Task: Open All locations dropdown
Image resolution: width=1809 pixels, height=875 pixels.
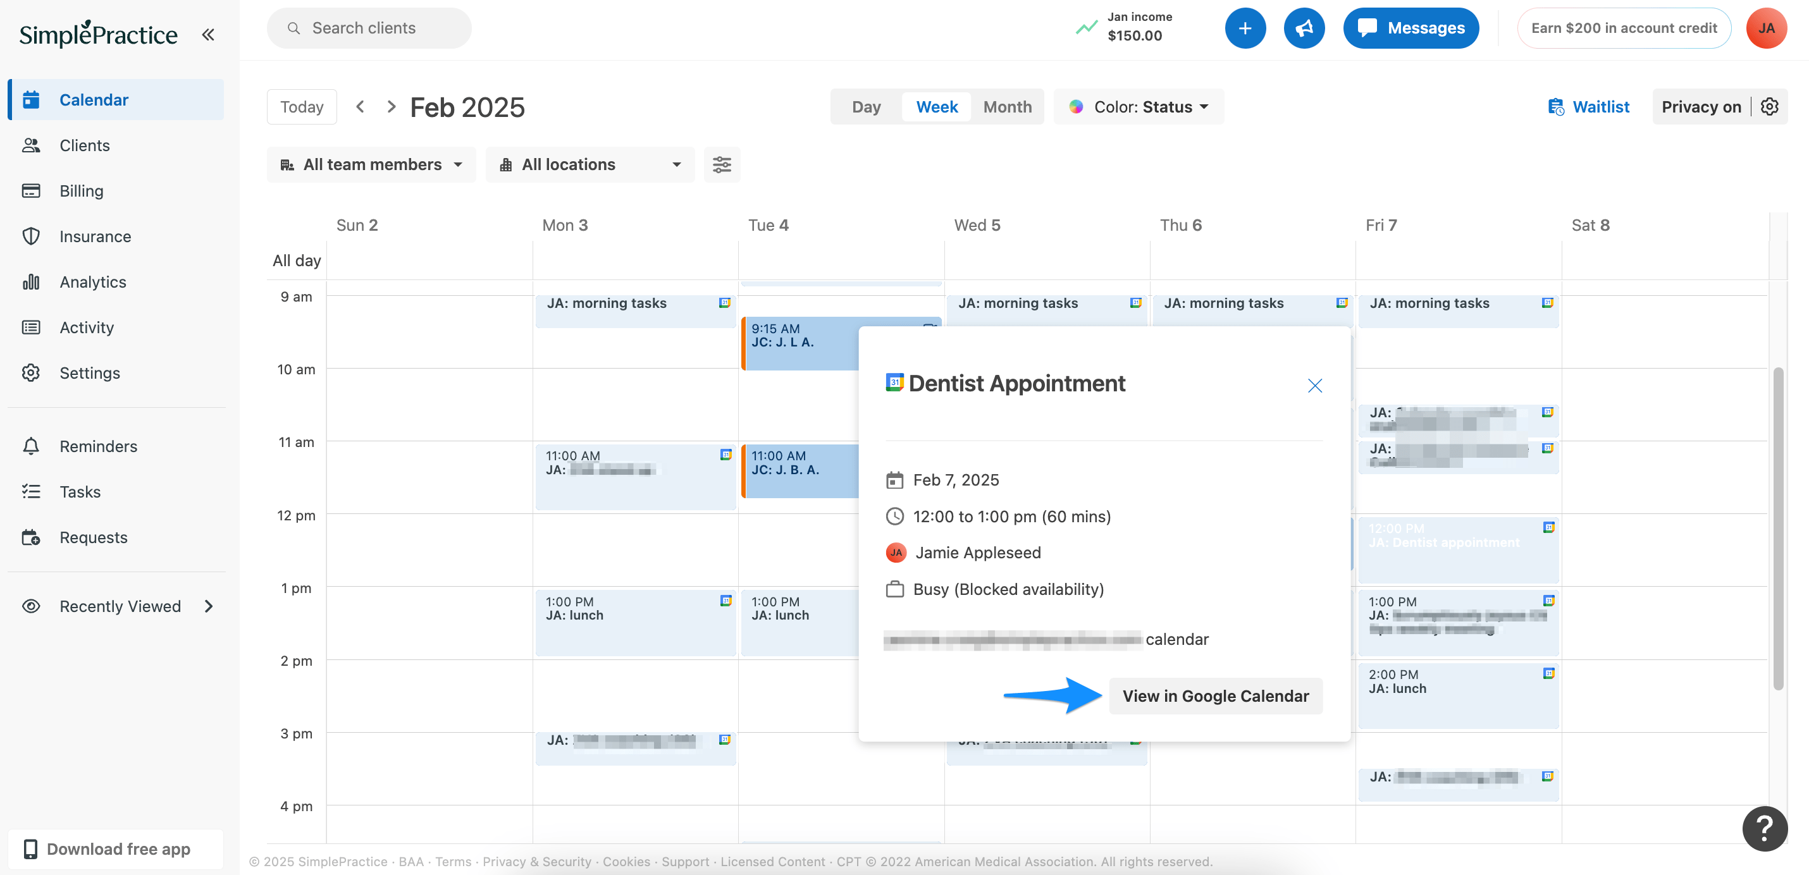Action: pyautogui.click(x=590, y=165)
